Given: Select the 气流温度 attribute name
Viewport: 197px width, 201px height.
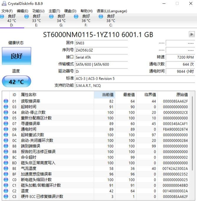Looking at the screenshot, I should coord(29,169).
